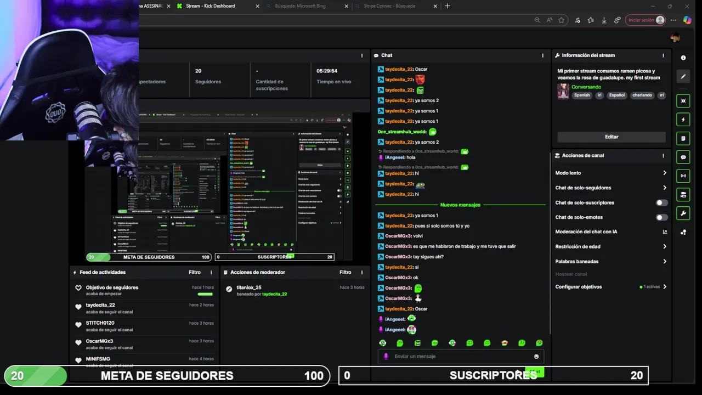Toggle the focus frame icon in the sidebar
702x395 pixels.
point(683,101)
